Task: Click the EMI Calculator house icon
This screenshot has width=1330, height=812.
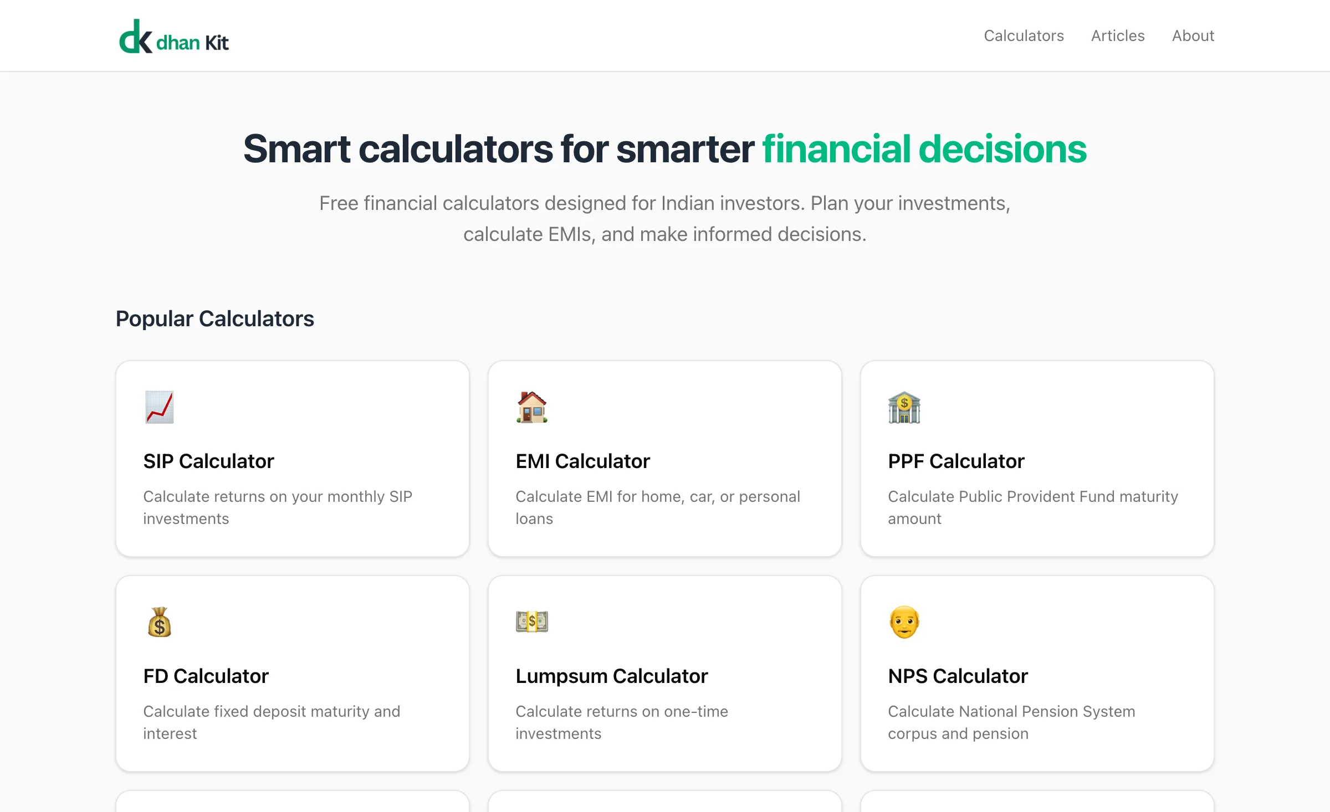Action: [531, 407]
